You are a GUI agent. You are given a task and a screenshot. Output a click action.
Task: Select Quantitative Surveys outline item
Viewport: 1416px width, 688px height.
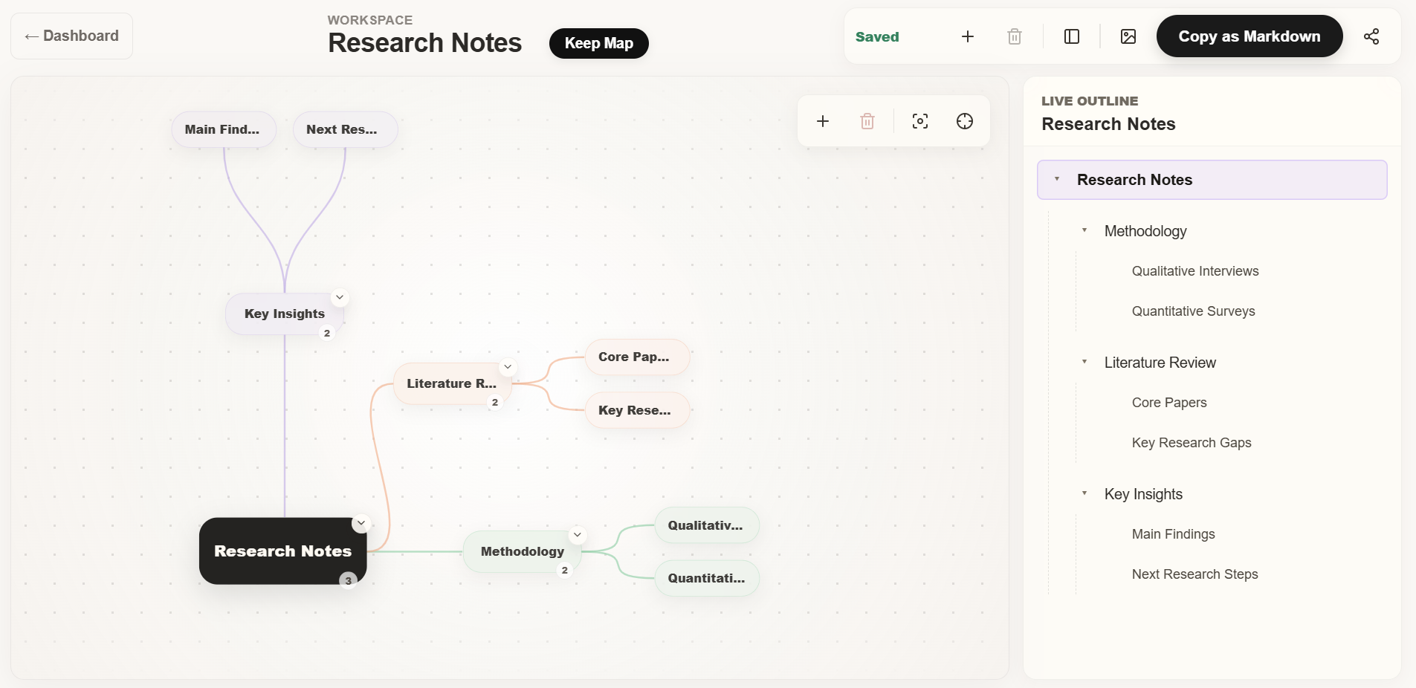(1193, 311)
